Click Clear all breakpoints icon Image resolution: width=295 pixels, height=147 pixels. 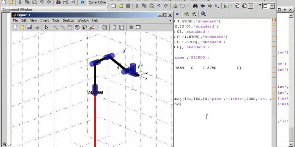tap(244, 6)
